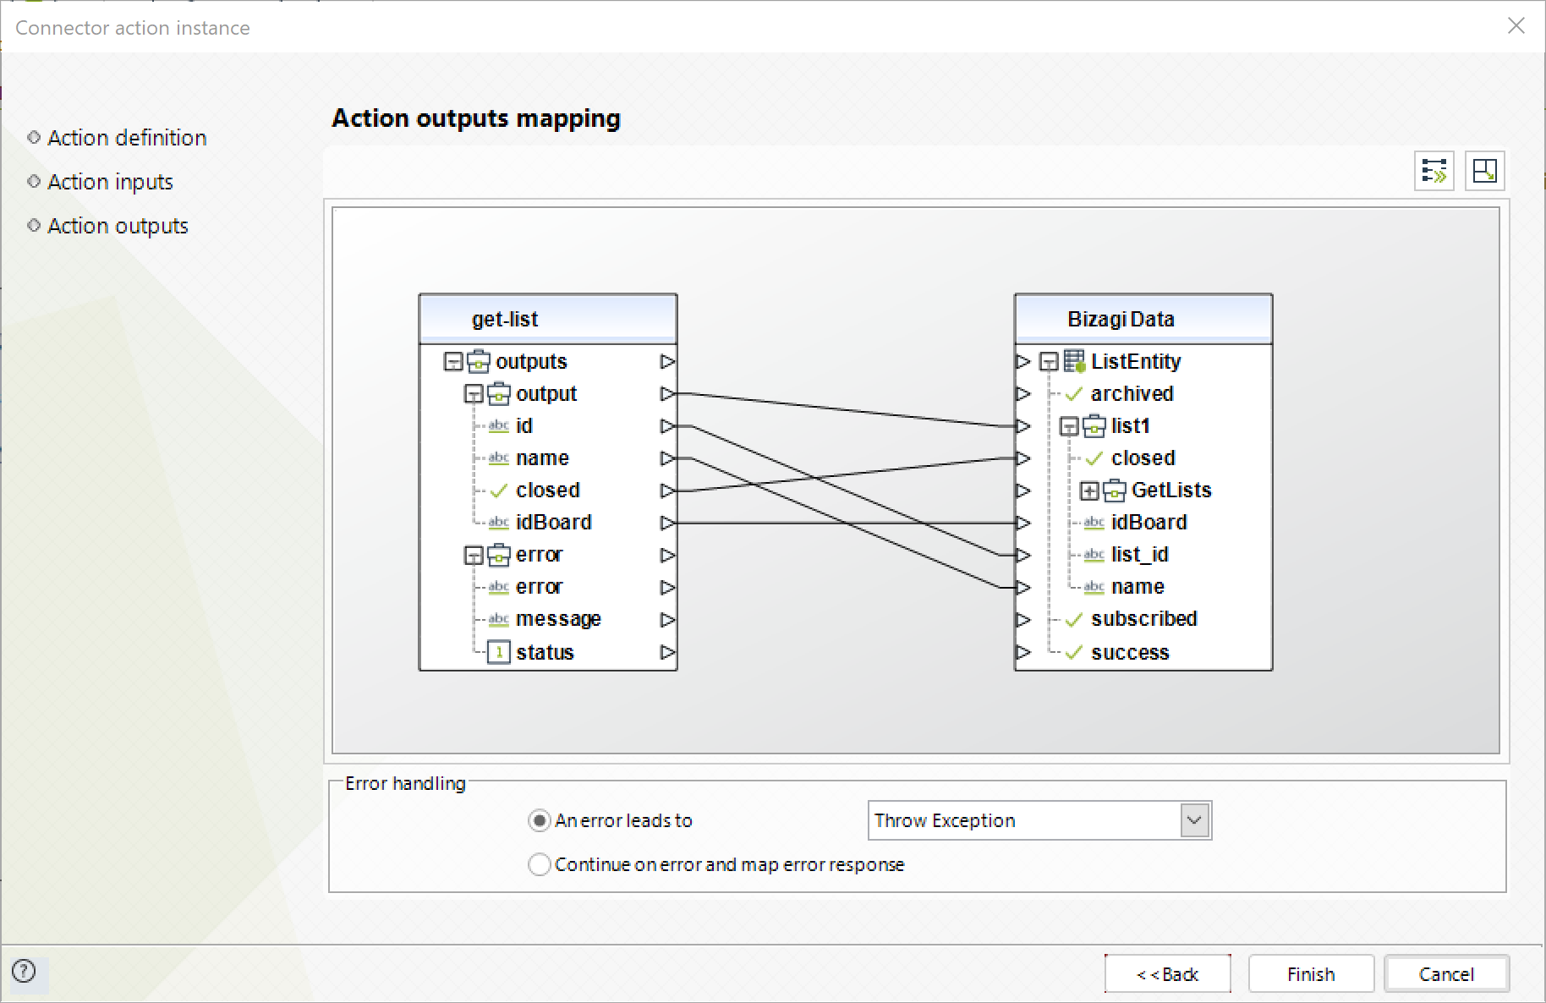Select the message field in get-list
The width and height of the screenshot is (1546, 1003).
(x=558, y=619)
